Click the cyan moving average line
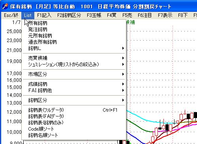Viewport: 197px width, 144px height. pos(145,120)
